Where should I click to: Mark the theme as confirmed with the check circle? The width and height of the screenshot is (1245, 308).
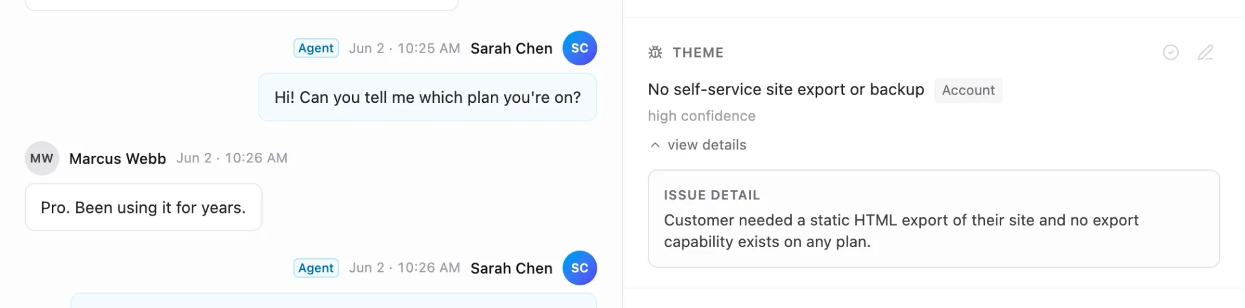[x=1170, y=52]
